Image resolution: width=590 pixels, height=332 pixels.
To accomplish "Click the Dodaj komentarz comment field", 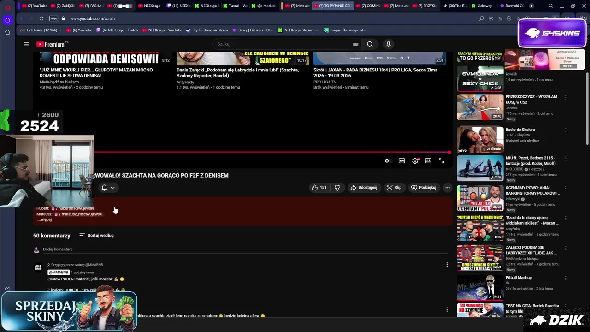I will pos(245,249).
